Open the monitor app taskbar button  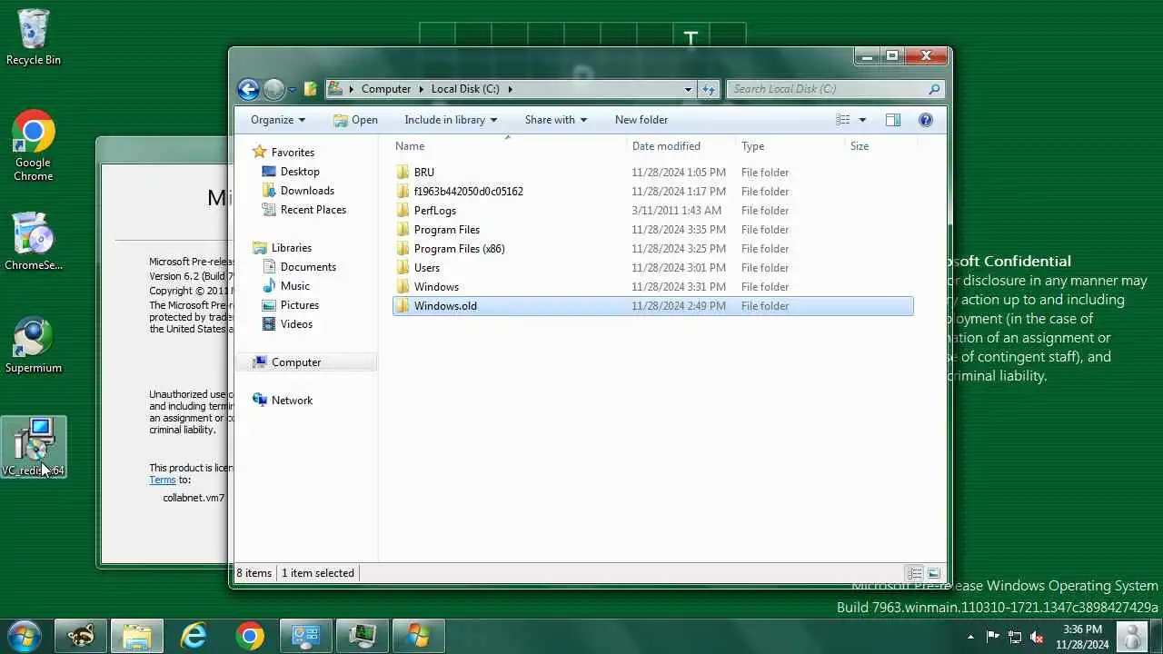(x=363, y=637)
